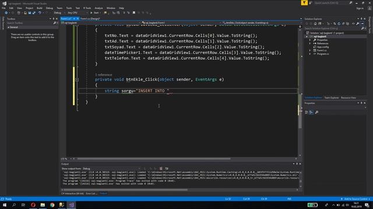This screenshot has height=209, width=373.
Task: Click Solution Explorer Home icon
Action: (315, 24)
